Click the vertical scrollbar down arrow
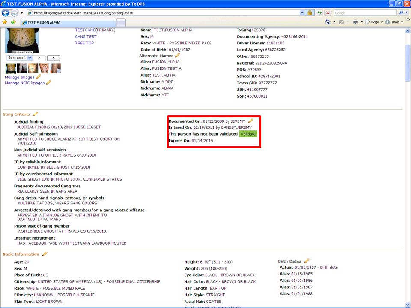Image resolution: width=411 pixels, height=308 pixels. (x=408, y=304)
